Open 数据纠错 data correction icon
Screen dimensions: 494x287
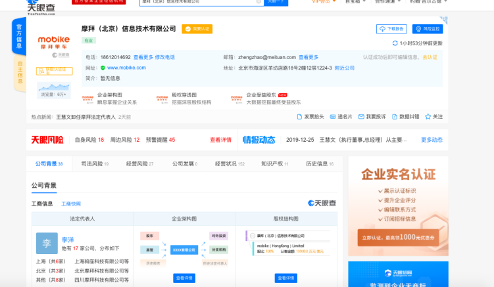point(395,117)
